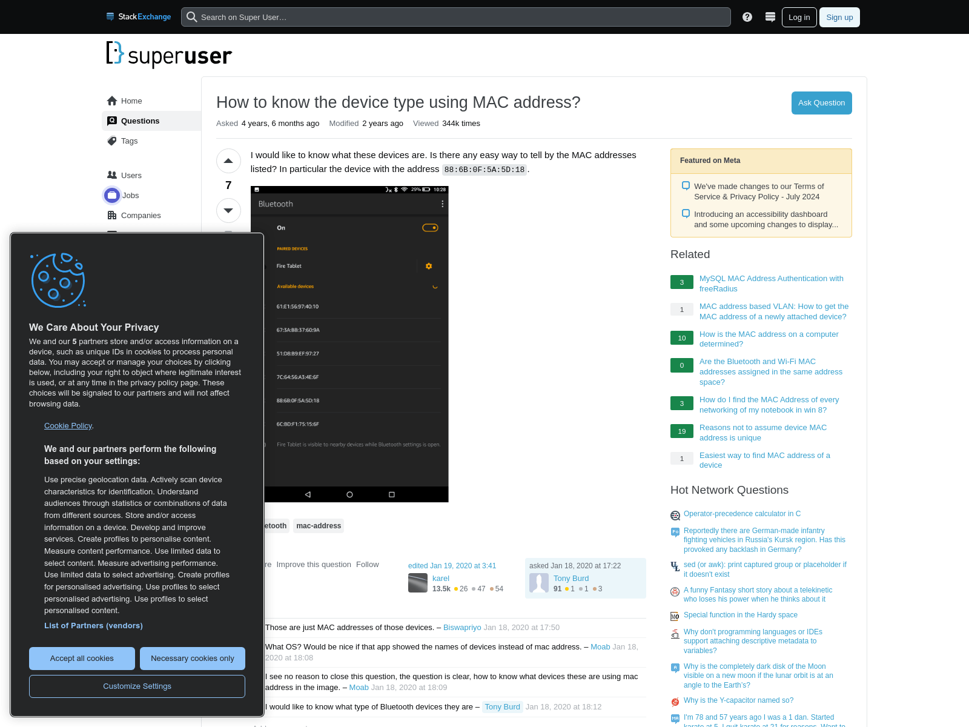Click the Stack Exchange logo
This screenshot has height=727, width=969.
click(138, 17)
